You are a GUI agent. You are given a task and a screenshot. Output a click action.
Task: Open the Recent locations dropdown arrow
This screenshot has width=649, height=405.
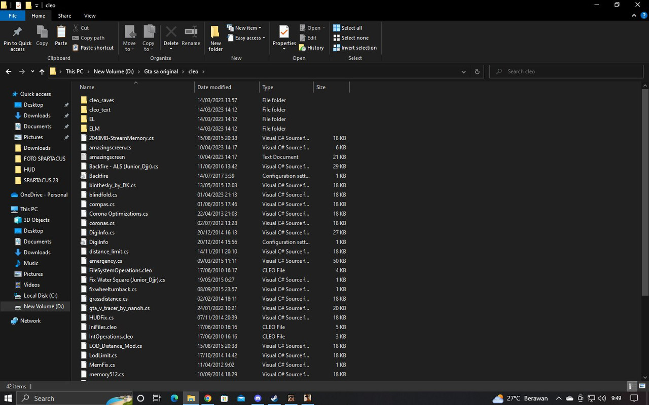coord(32,71)
